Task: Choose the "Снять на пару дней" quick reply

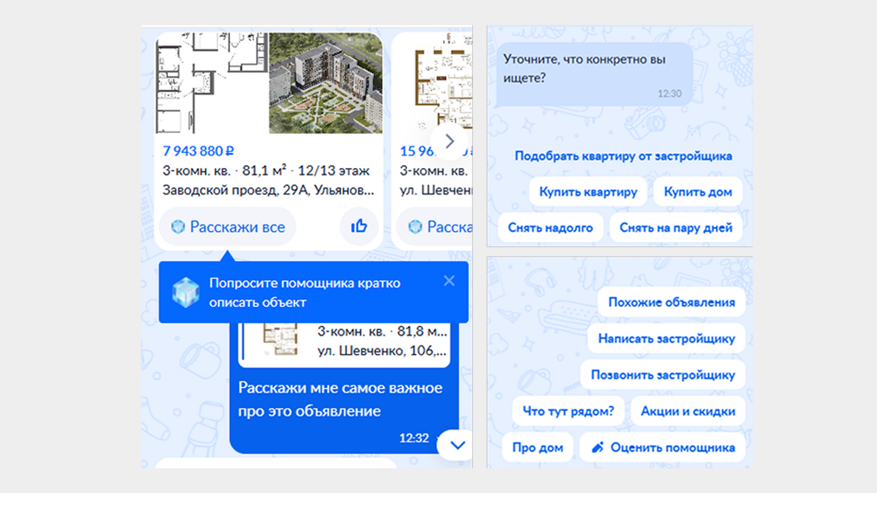Action: [x=676, y=228]
